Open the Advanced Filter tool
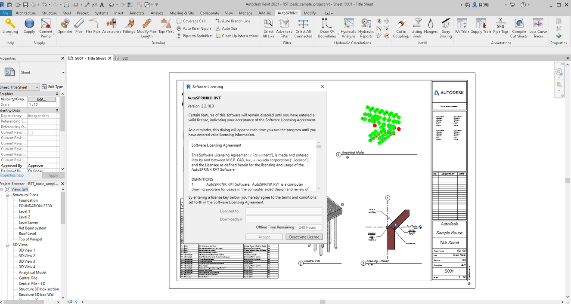This screenshot has width=571, height=304. (x=284, y=28)
